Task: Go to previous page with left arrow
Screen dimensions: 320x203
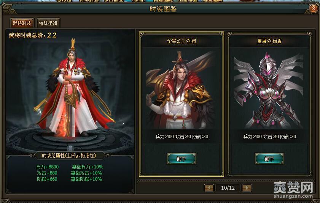Action: click(209, 188)
